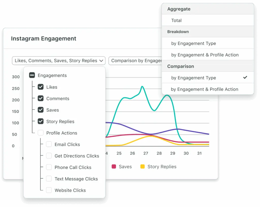
Task: Uncheck Story Replies in the metrics tree
Action: click(x=41, y=121)
